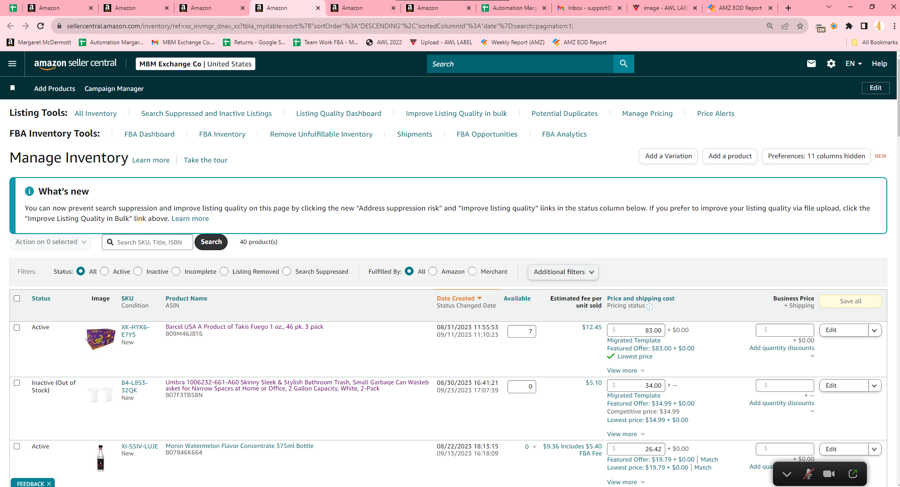Select the Inactive status radio button

point(138,271)
